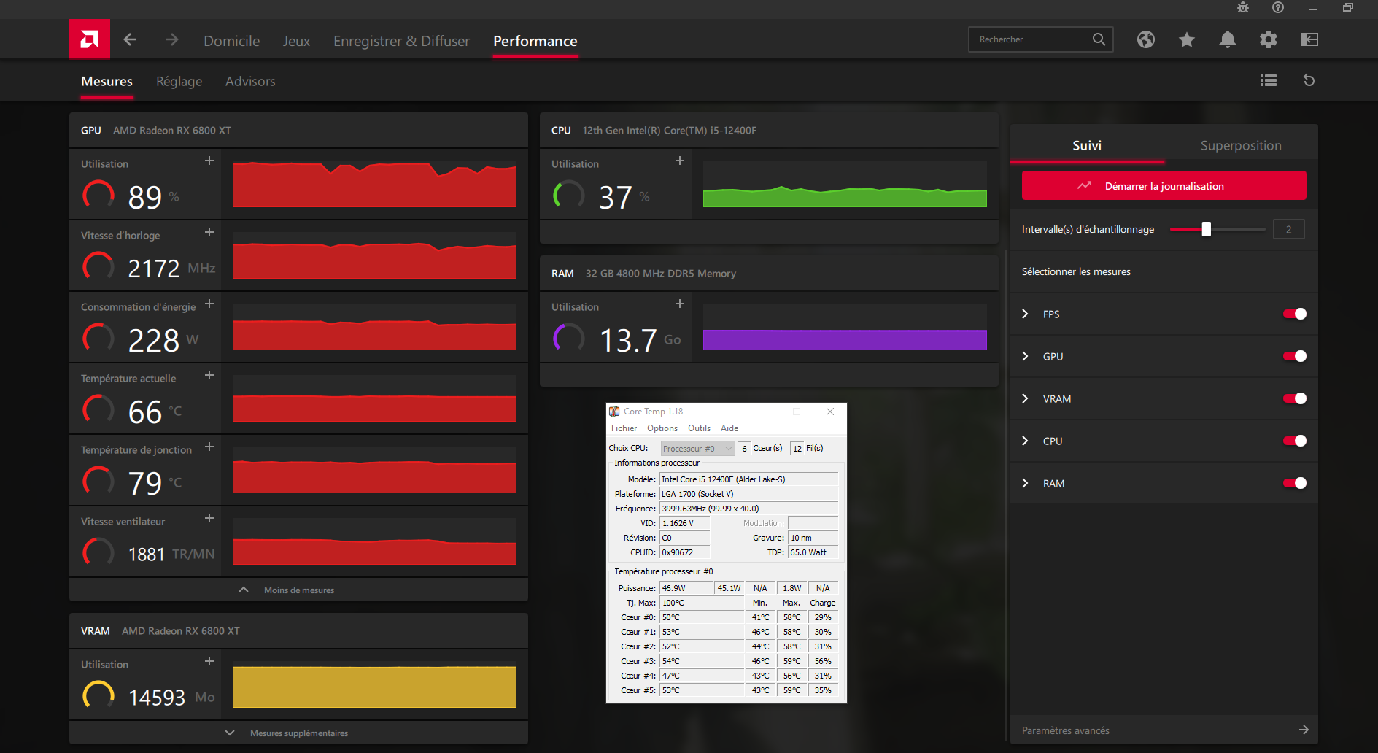The width and height of the screenshot is (1378, 753).
Task: Click plus icon beside Vitesse d'horloge
Action: point(209,232)
